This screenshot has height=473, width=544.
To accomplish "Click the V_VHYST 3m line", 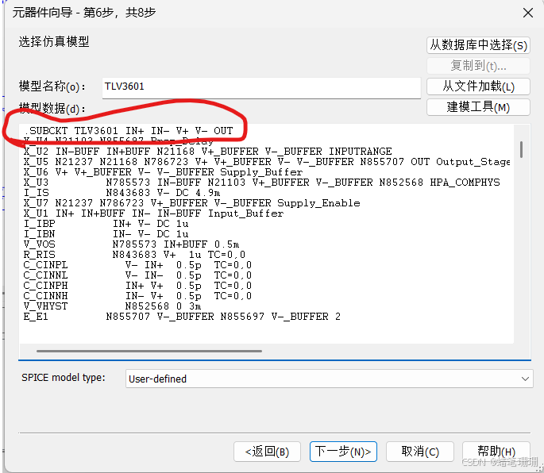I will tap(113, 306).
